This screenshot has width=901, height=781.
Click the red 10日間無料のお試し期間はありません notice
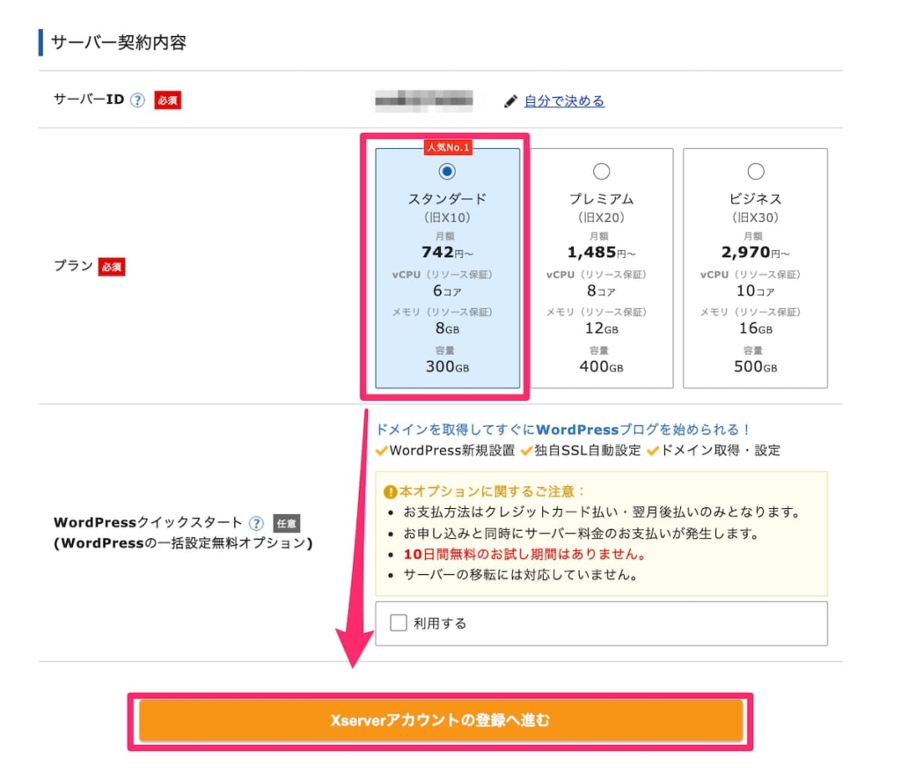[524, 555]
